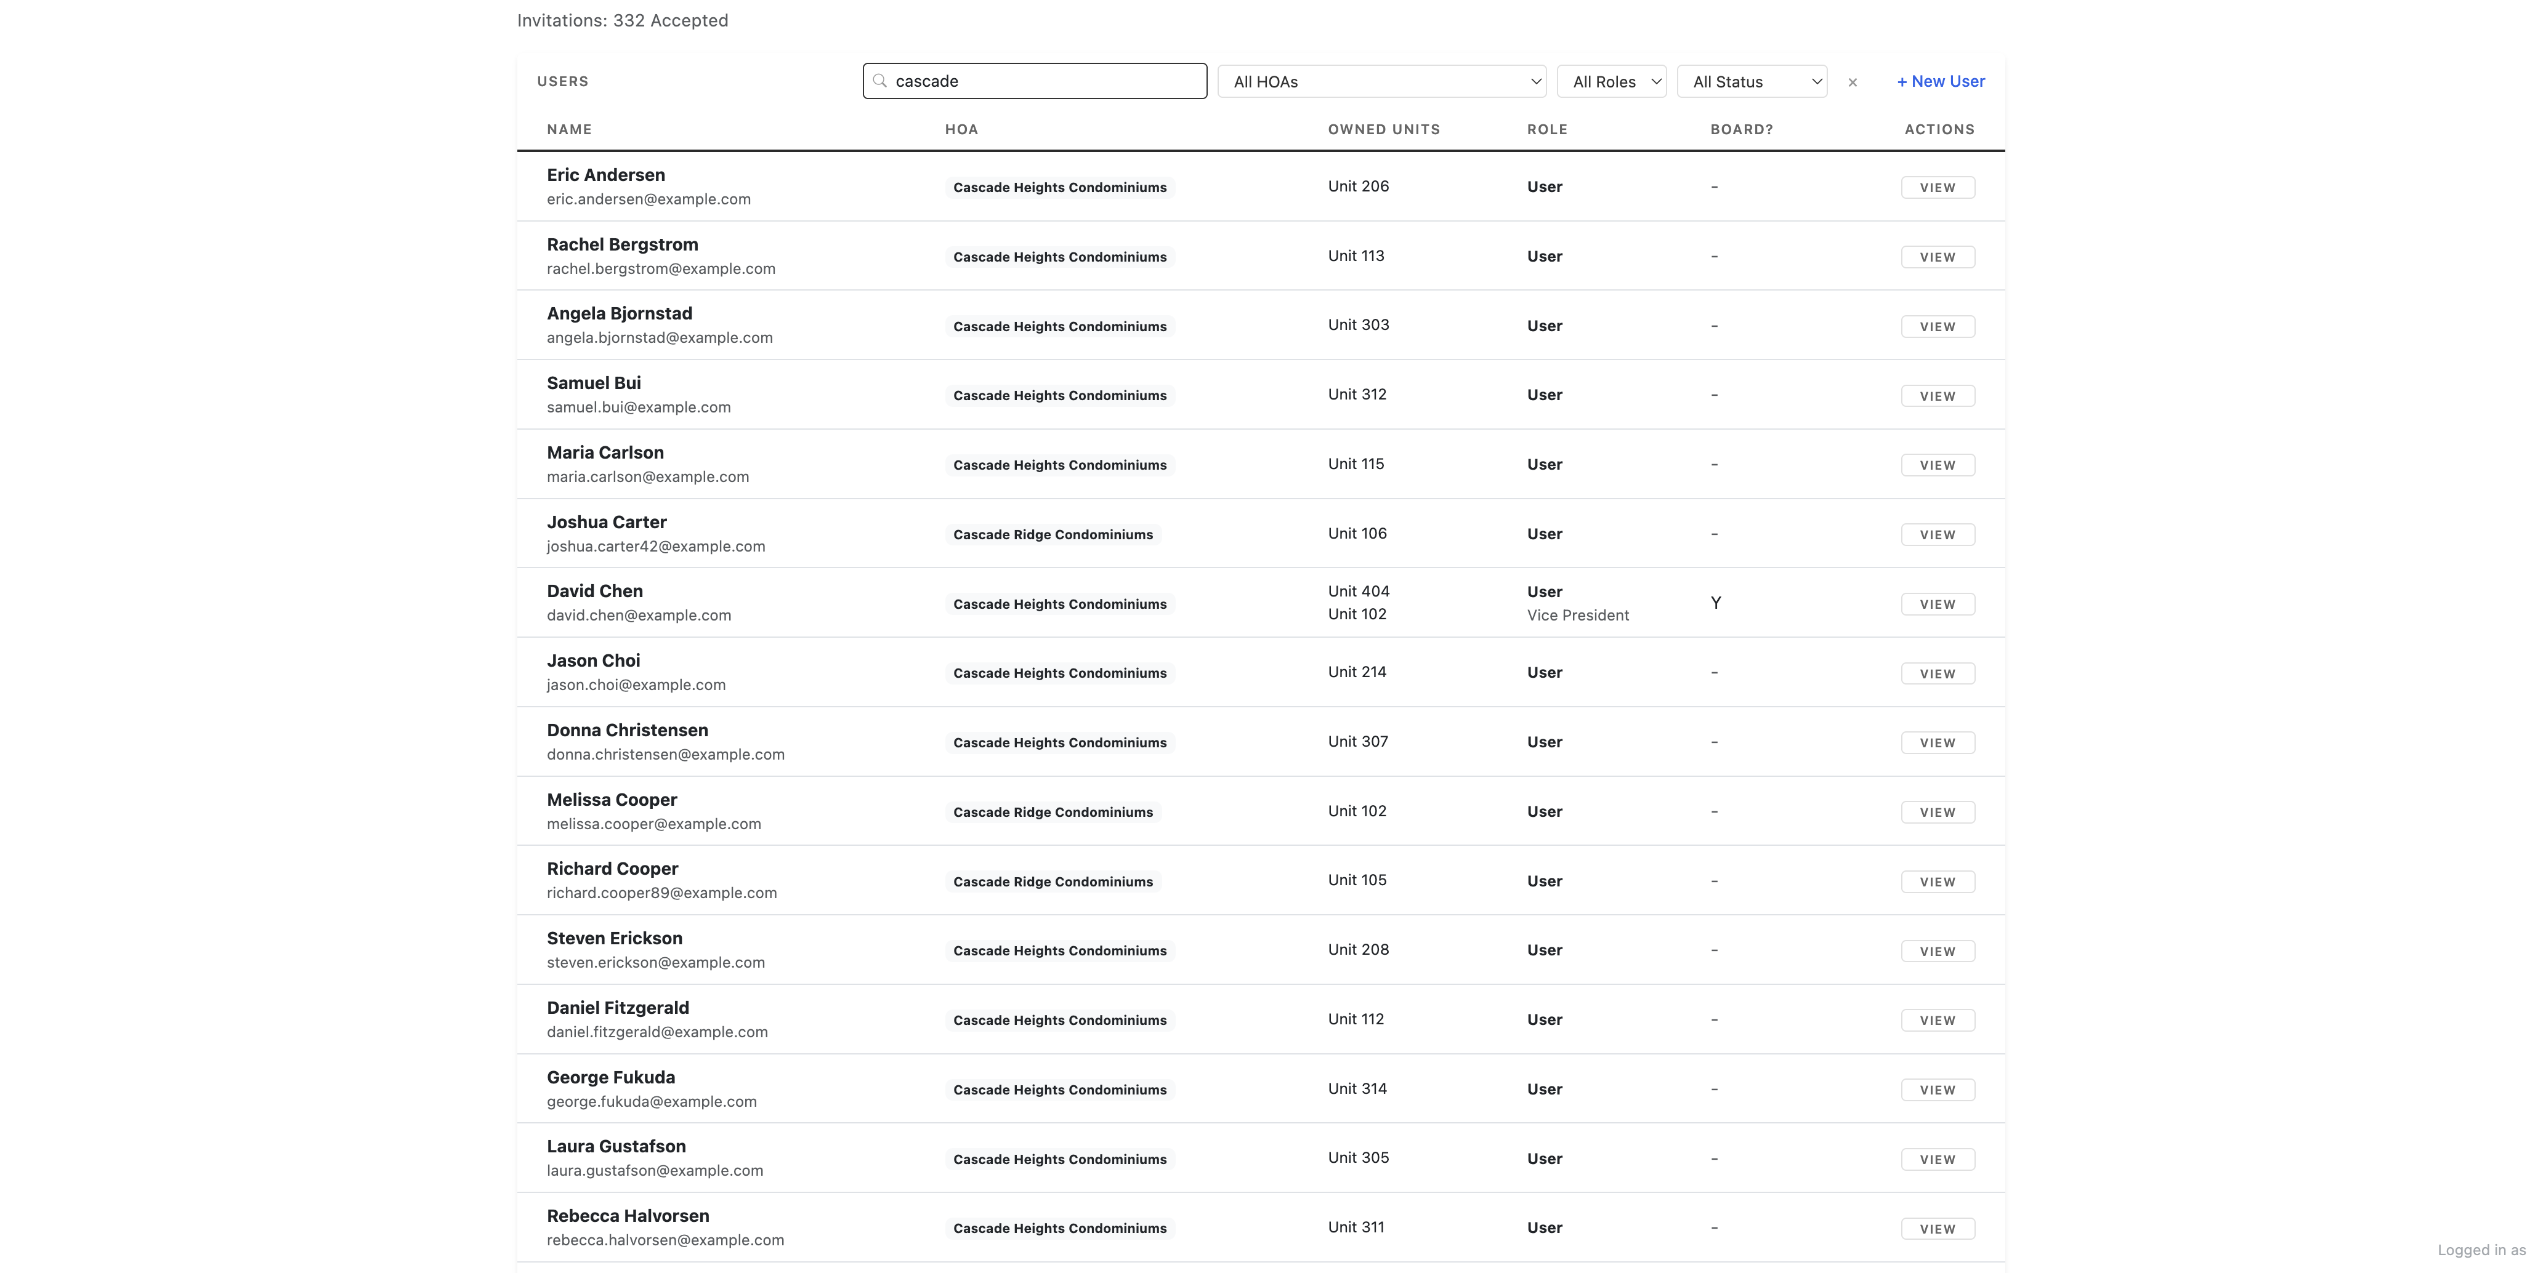
Task: Click David Chen's Cascade Heights Condominiums tag
Action: [x=1060, y=604]
